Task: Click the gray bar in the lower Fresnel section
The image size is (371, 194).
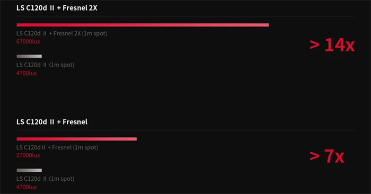Action: click(29, 170)
